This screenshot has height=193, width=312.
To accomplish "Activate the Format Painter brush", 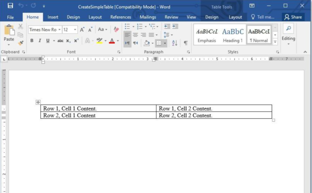I will click(x=21, y=43).
